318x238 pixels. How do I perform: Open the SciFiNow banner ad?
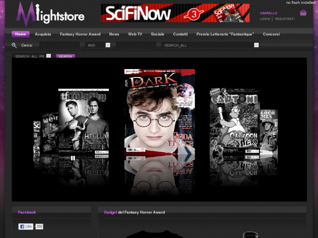(175, 13)
